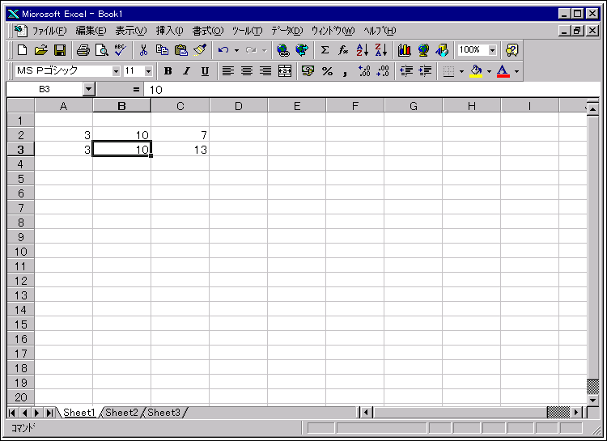Increase indent icon
The image size is (607, 441).
click(x=425, y=71)
